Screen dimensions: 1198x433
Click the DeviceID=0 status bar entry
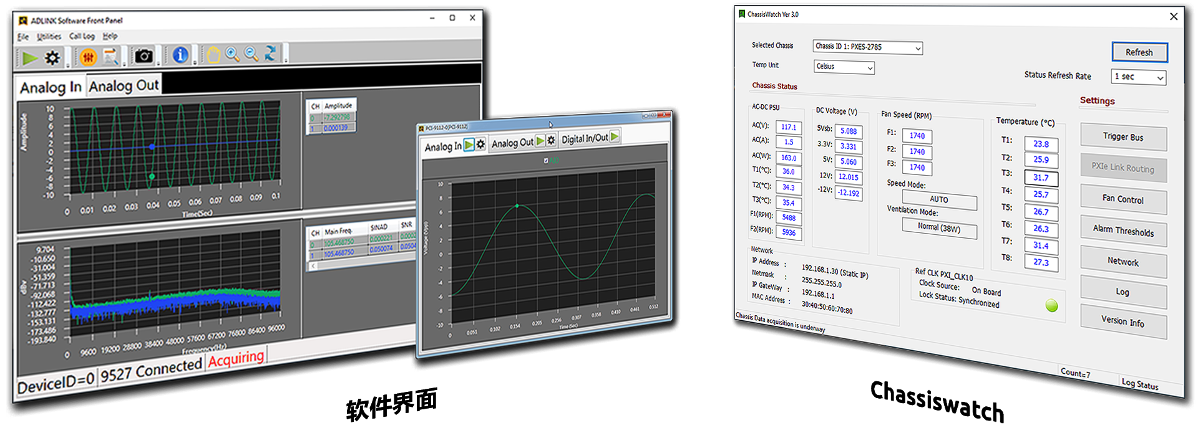pyautogui.click(x=56, y=384)
